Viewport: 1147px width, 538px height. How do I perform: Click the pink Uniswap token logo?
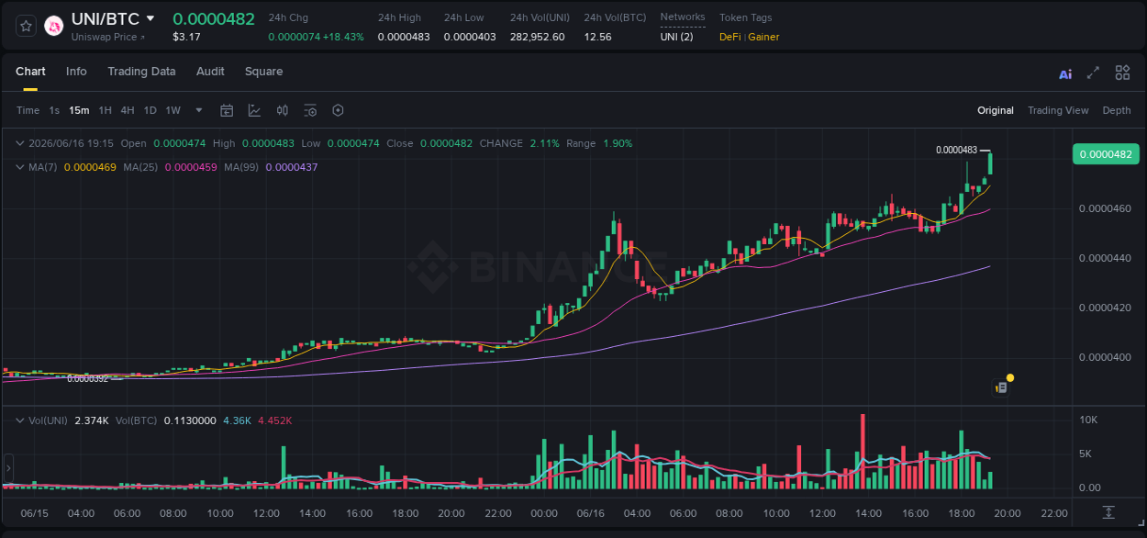pos(54,27)
